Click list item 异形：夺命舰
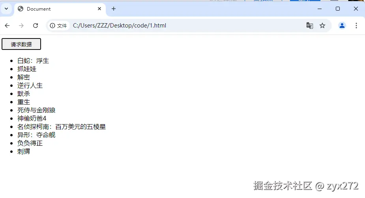 pos(36,135)
